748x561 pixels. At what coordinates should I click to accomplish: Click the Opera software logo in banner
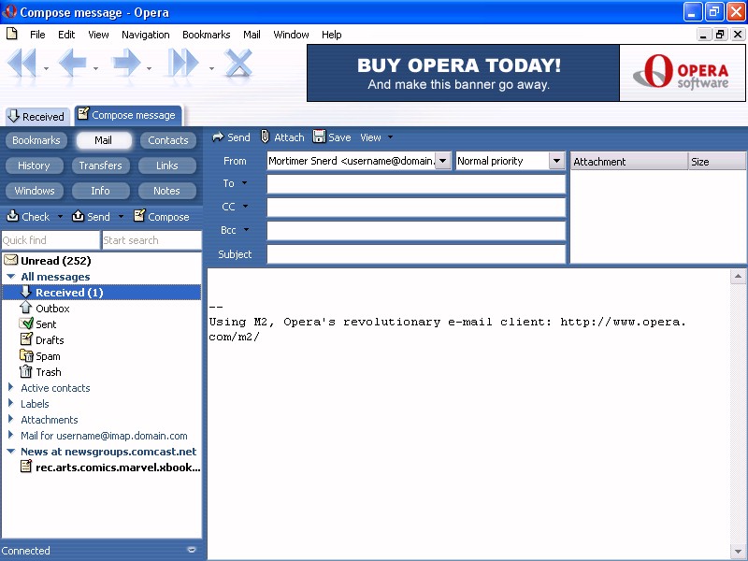(x=683, y=73)
